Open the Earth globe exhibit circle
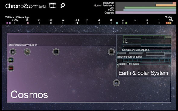178x111 pixels. pyautogui.click(x=116, y=83)
